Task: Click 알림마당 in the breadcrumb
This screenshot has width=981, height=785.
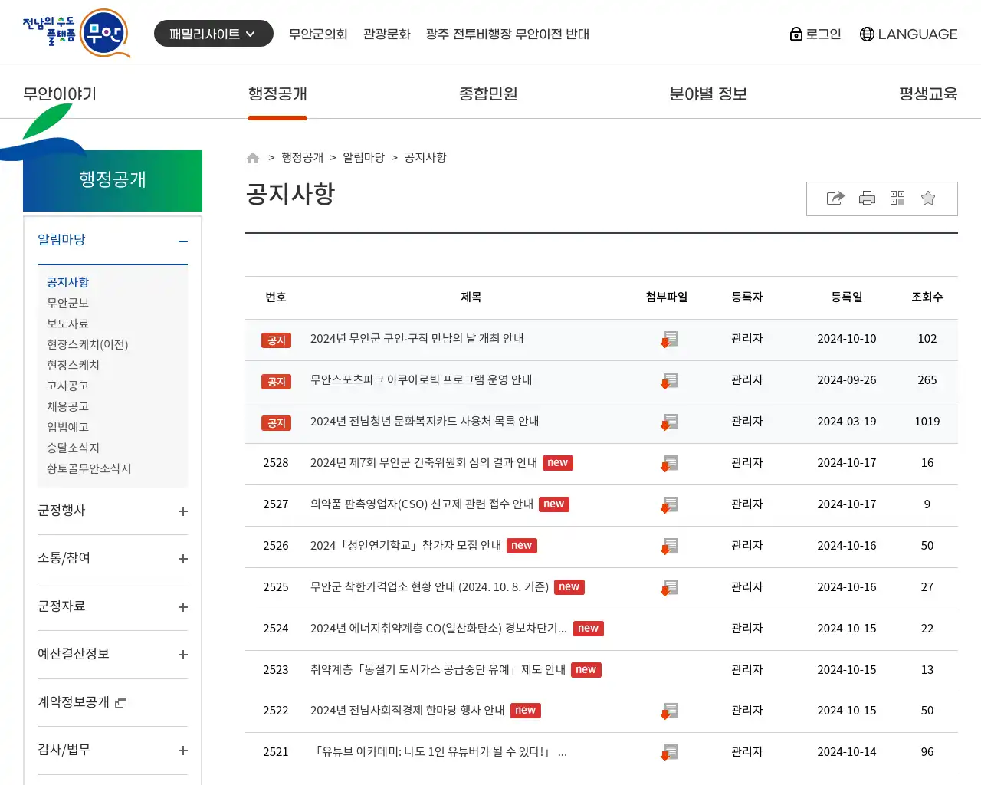Action: pyautogui.click(x=364, y=157)
